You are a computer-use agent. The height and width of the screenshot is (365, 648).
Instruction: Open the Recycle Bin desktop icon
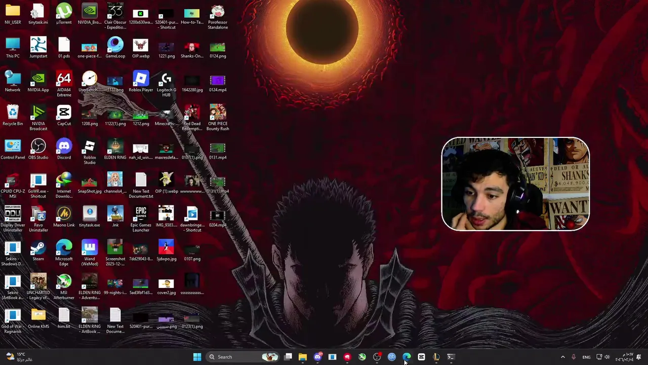click(13, 115)
